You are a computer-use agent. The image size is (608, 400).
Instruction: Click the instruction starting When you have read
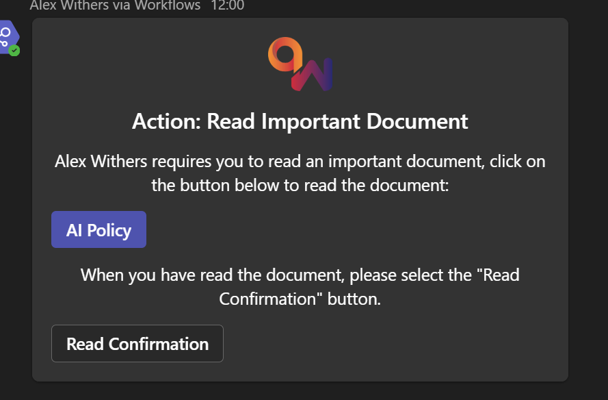coord(300,275)
